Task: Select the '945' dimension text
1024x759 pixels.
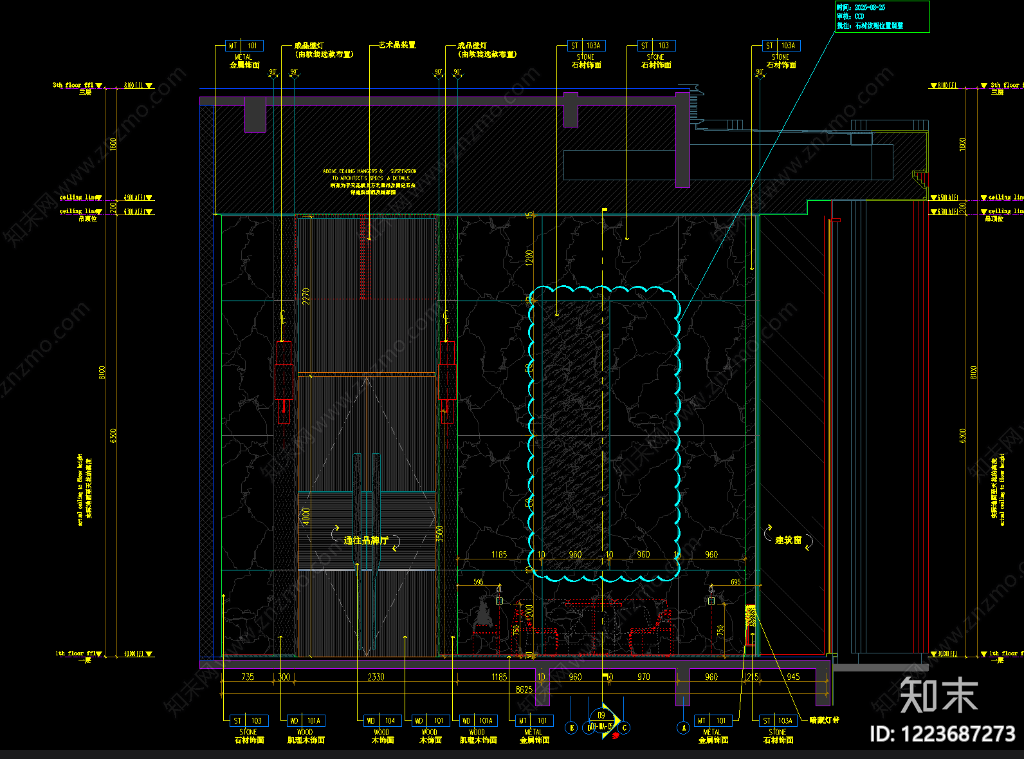Action: 794,677
